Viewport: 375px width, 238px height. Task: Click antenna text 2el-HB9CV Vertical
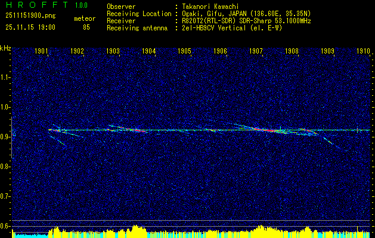(x=214, y=28)
